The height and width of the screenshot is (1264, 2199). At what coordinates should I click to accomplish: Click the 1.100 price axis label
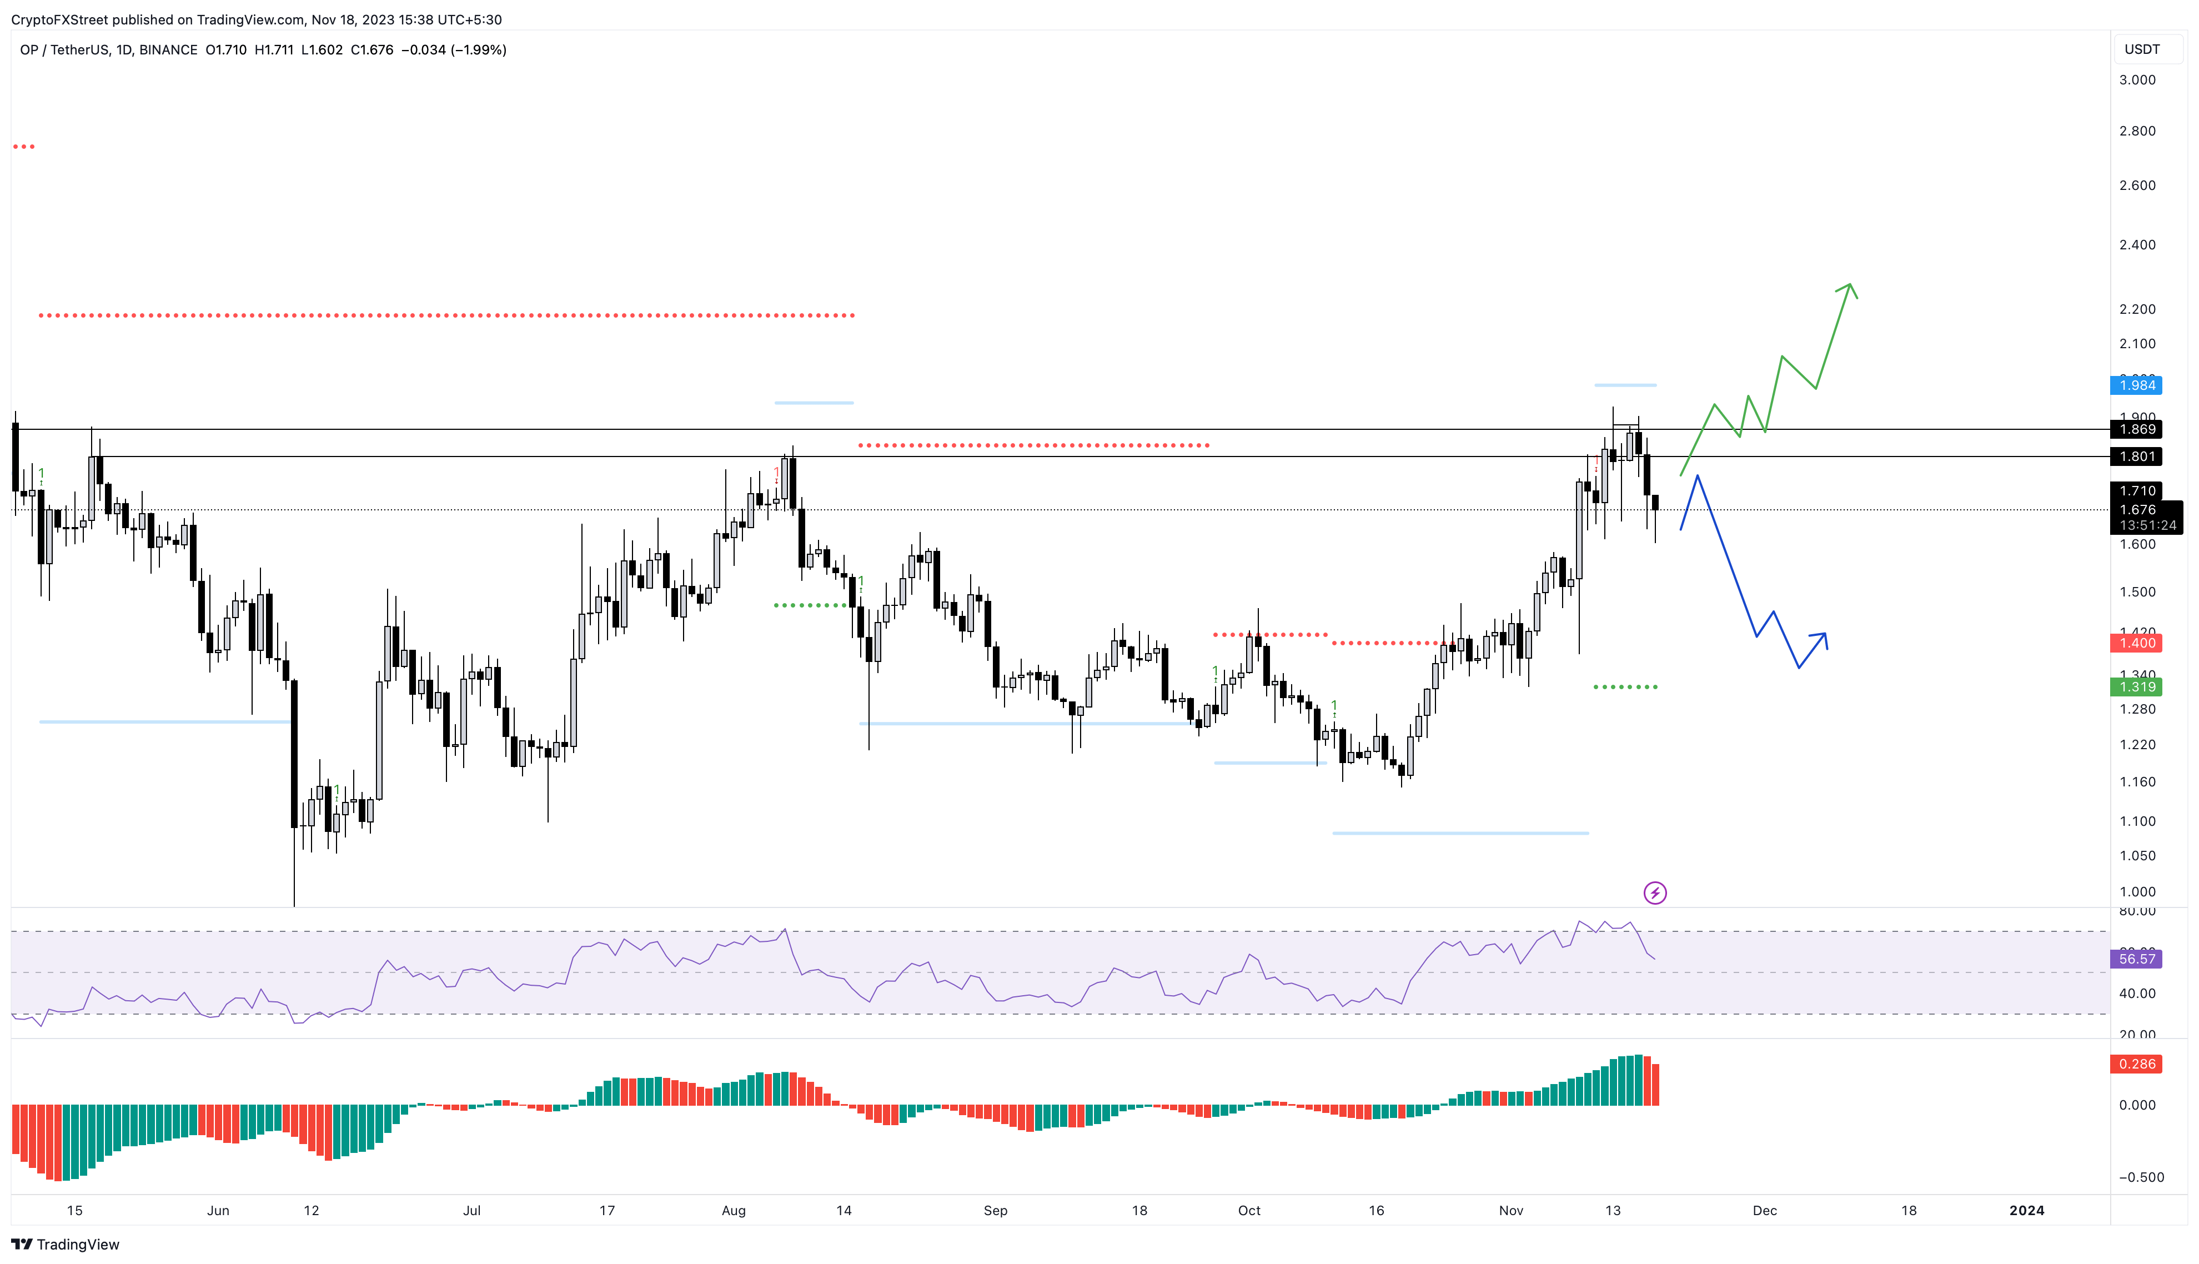(x=2137, y=821)
